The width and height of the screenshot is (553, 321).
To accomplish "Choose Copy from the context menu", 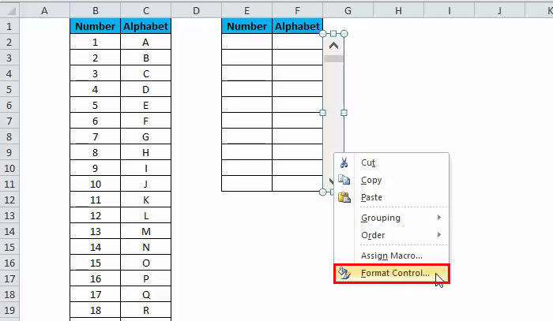I will tap(392, 180).
